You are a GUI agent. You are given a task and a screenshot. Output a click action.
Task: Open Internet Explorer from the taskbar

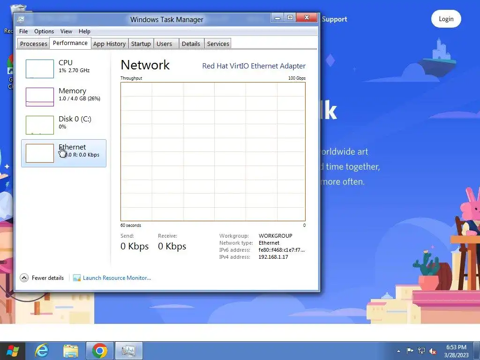pyautogui.click(x=42, y=351)
